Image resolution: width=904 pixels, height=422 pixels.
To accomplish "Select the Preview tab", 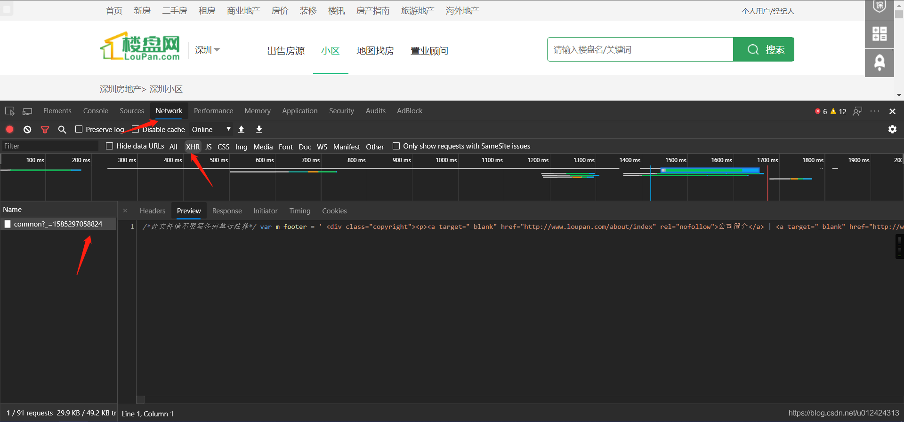I will coord(189,211).
